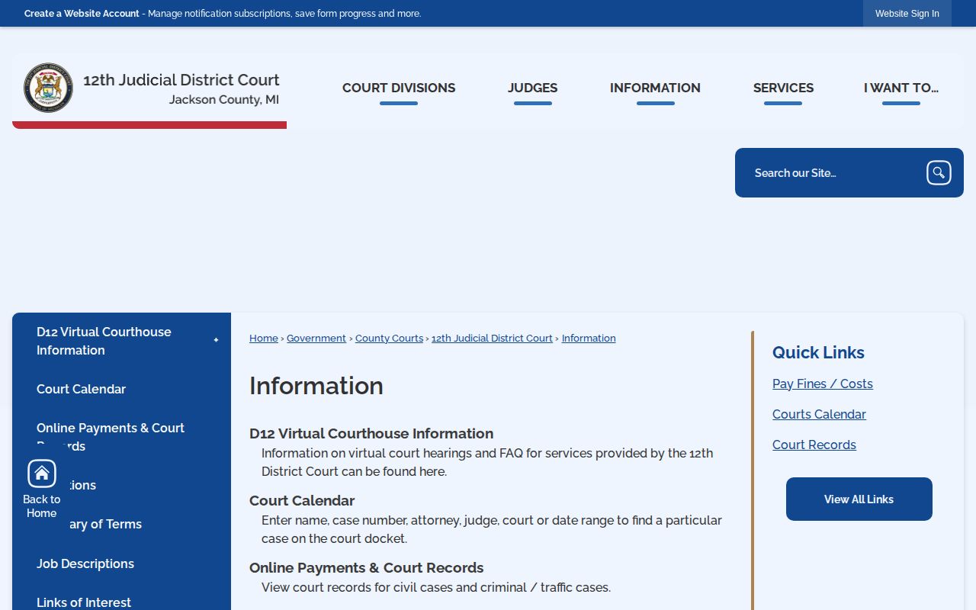The image size is (976, 610).
Task: Click County Courts in the breadcrumb
Action: (389, 339)
